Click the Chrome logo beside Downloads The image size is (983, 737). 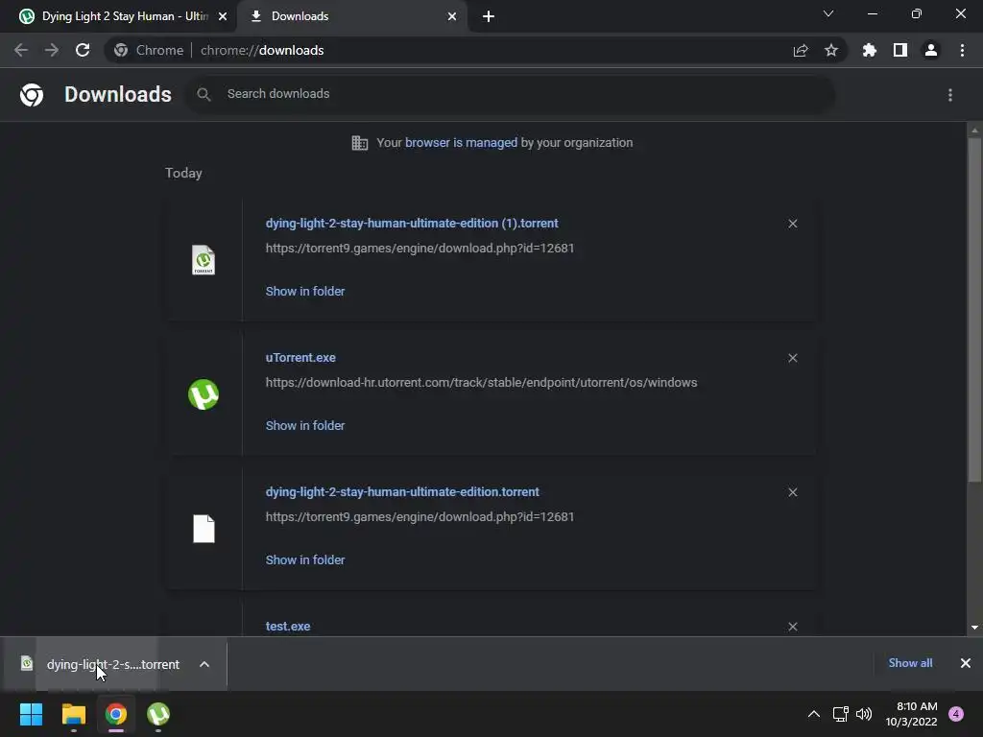[32, 95]
